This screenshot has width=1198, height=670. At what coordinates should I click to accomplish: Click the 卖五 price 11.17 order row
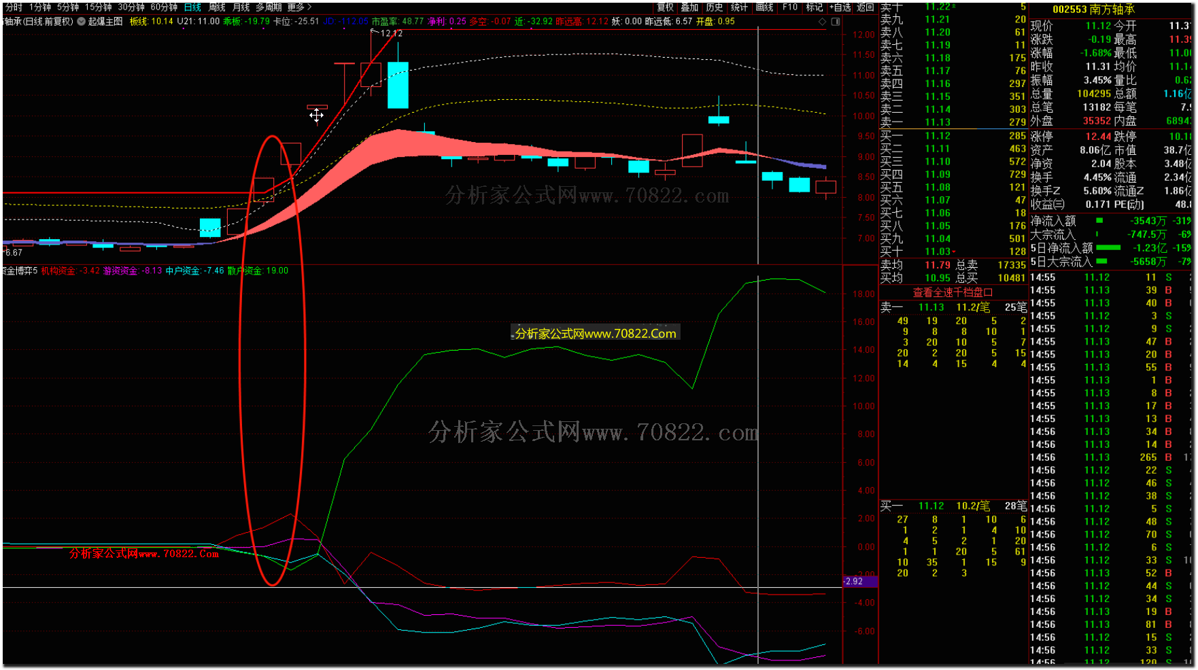[953, 71]
